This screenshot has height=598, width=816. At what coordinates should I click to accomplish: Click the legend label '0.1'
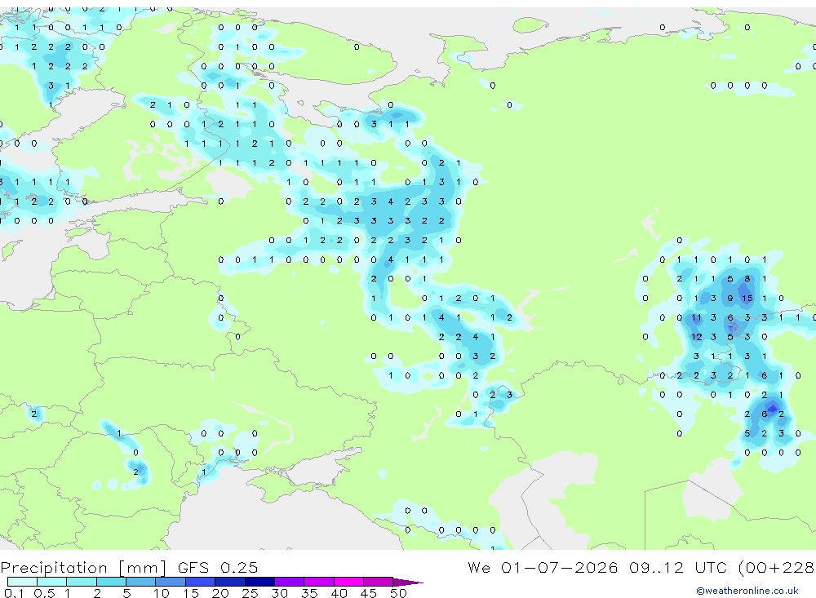[14, 593]
